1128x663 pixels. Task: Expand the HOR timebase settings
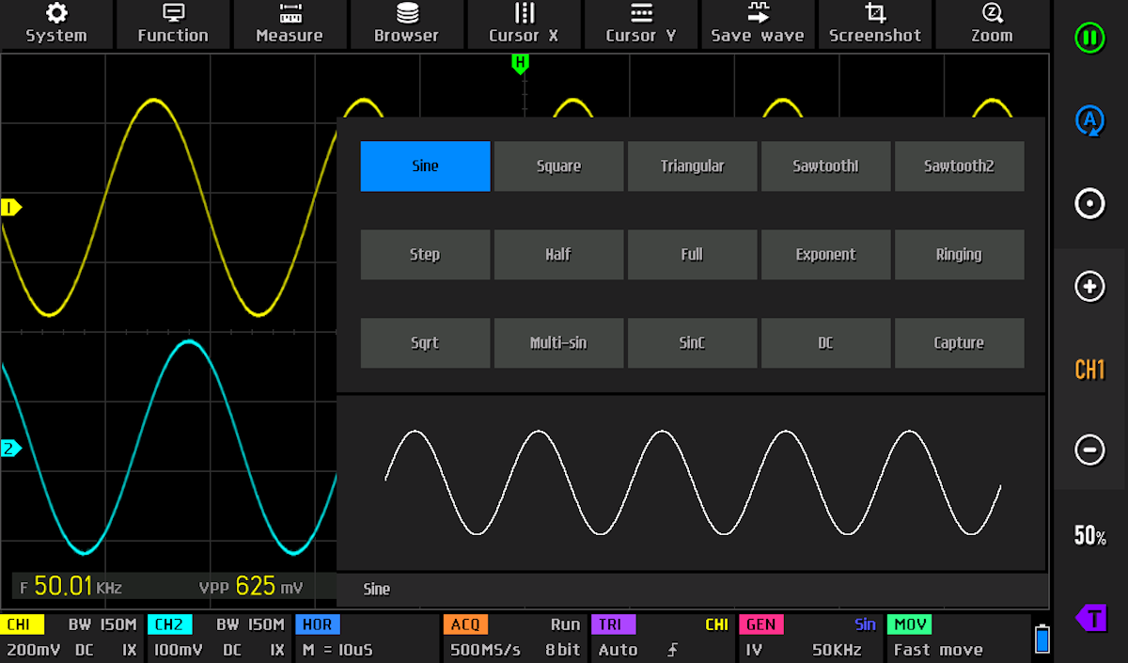(x=367, y=638)
